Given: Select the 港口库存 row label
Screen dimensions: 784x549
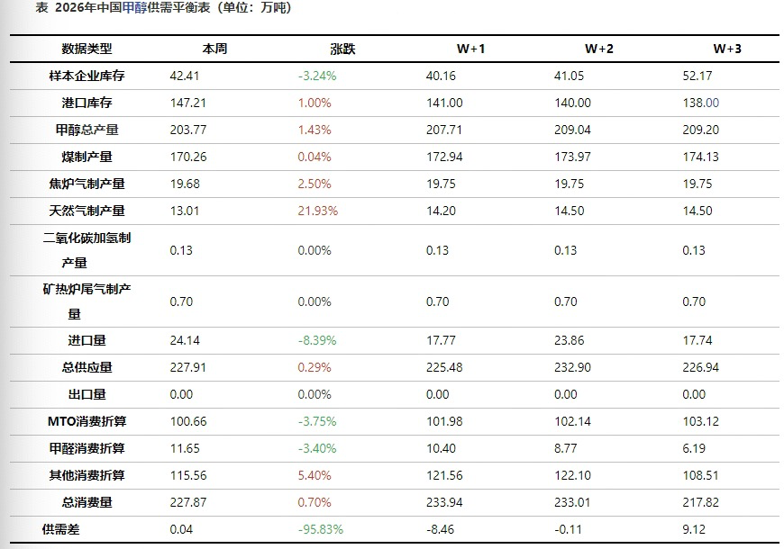Looking at the screenshot, I should (87, 103).
